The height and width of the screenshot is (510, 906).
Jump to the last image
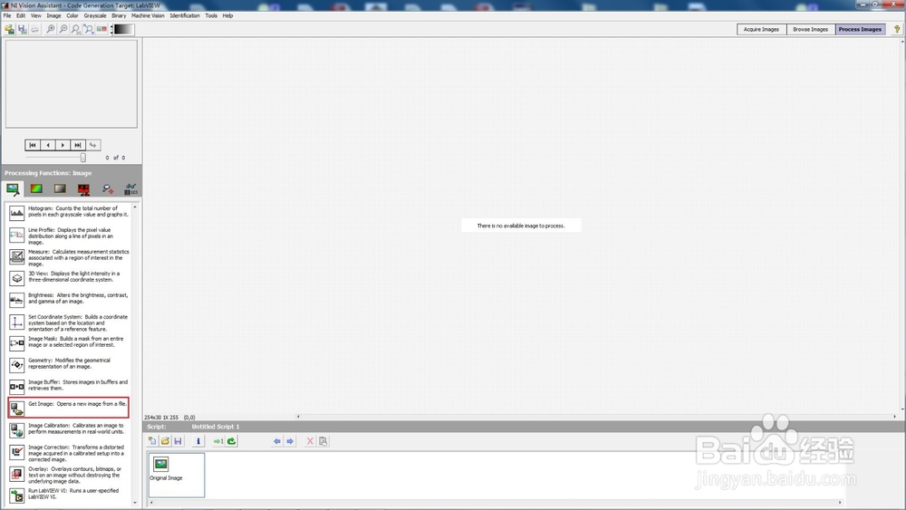(x=78, y=145)
